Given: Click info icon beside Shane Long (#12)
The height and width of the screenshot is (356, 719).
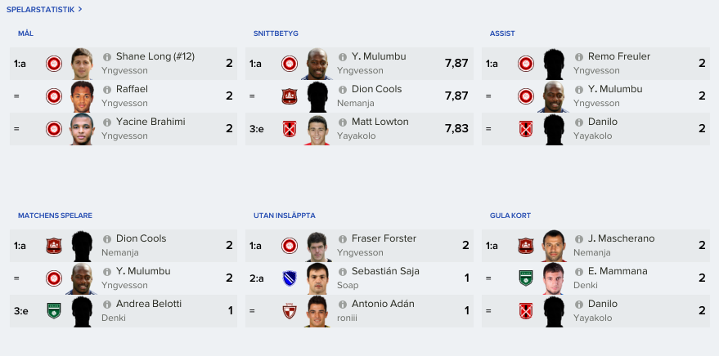Looking at the screenshot, I should pos(107,57).
